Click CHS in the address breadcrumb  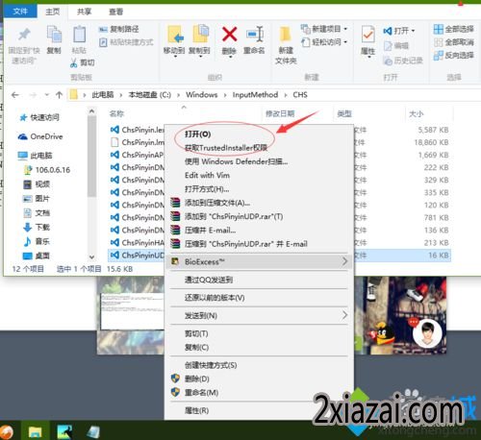pos(300,95)
